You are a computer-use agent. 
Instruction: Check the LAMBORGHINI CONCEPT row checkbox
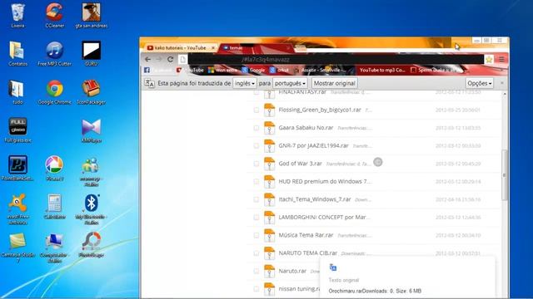coord(257,218)
